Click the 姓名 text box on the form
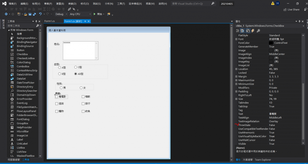Screen dimensions: 308x164 tap(81, 51)
